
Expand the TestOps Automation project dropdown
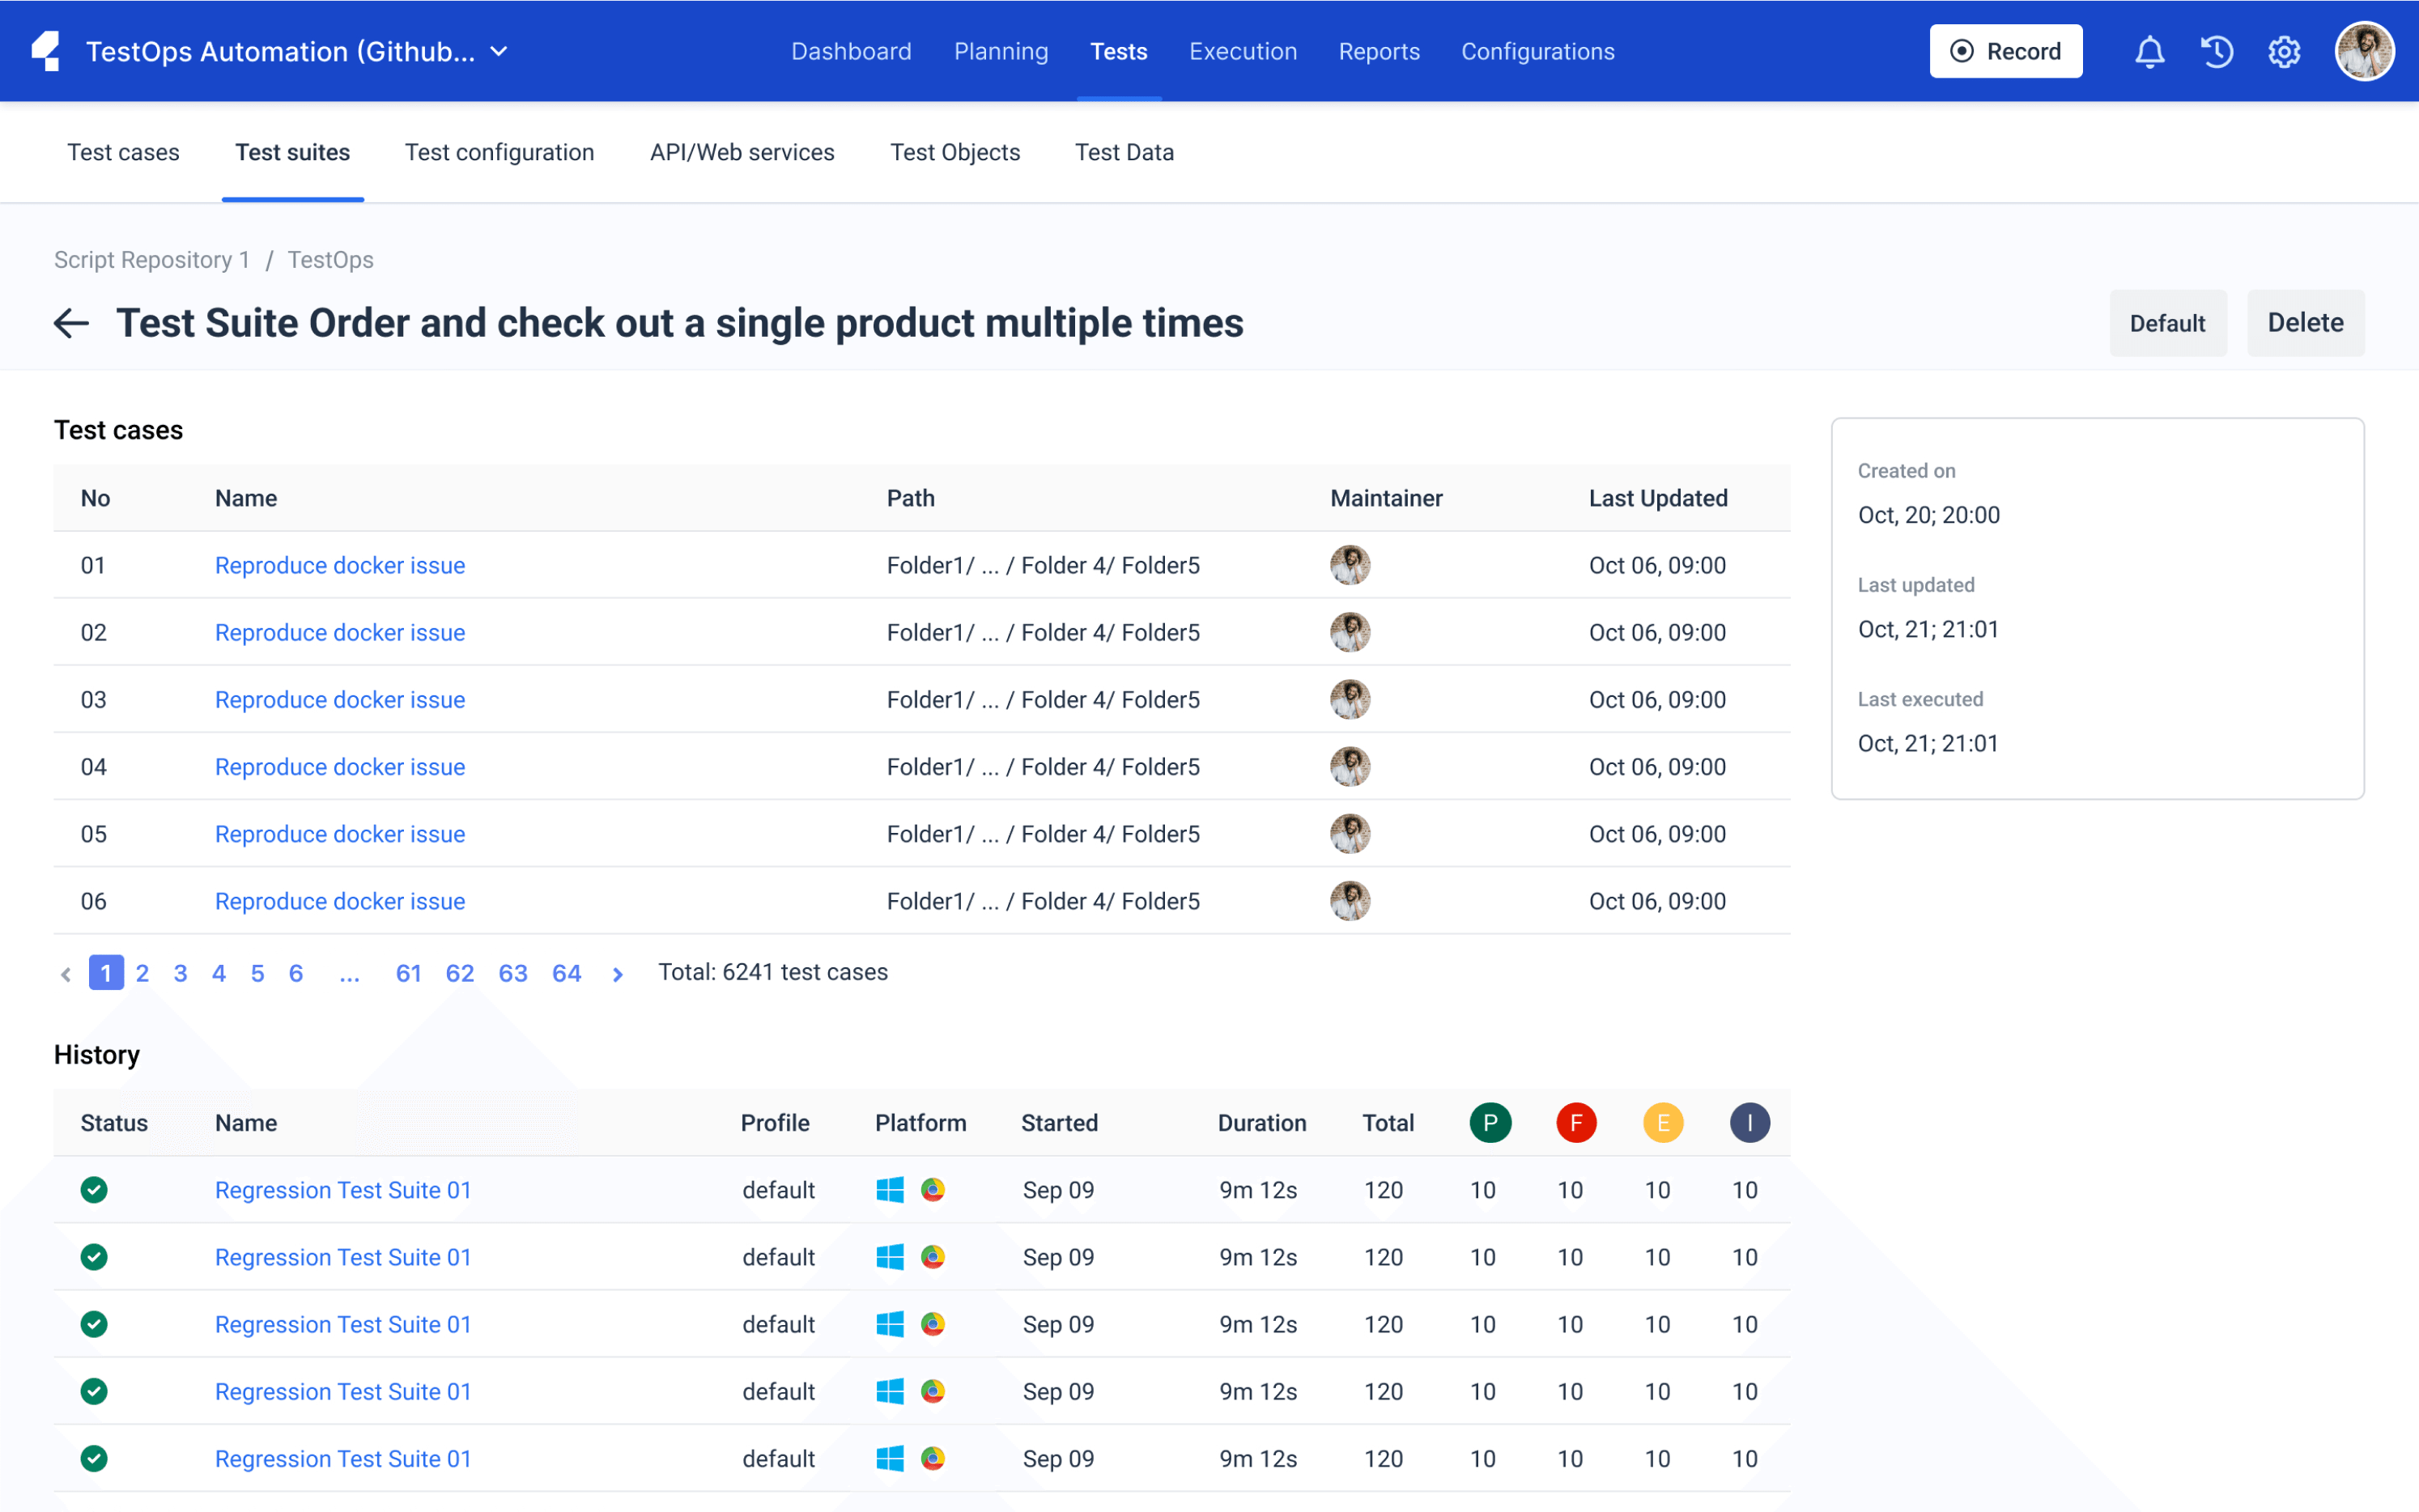tap(499, 51)
